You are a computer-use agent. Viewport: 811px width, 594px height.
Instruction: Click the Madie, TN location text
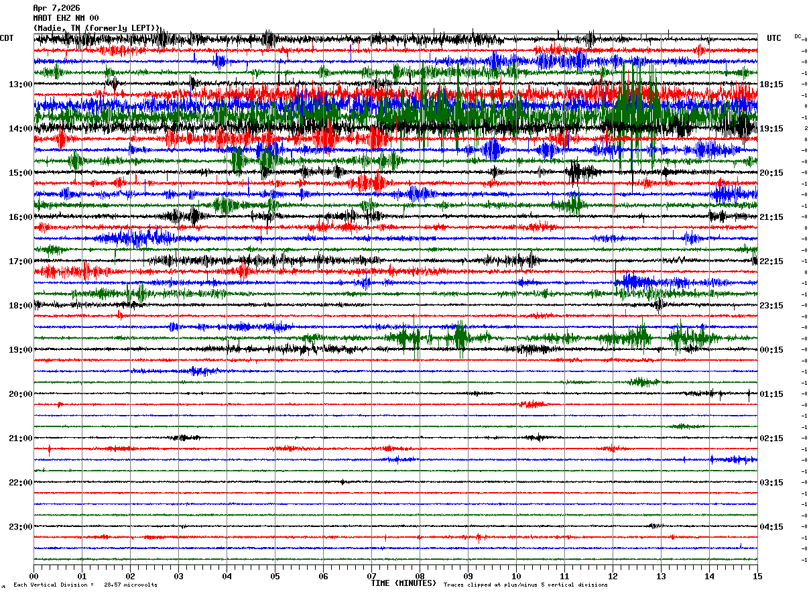(x=97, y=28)
